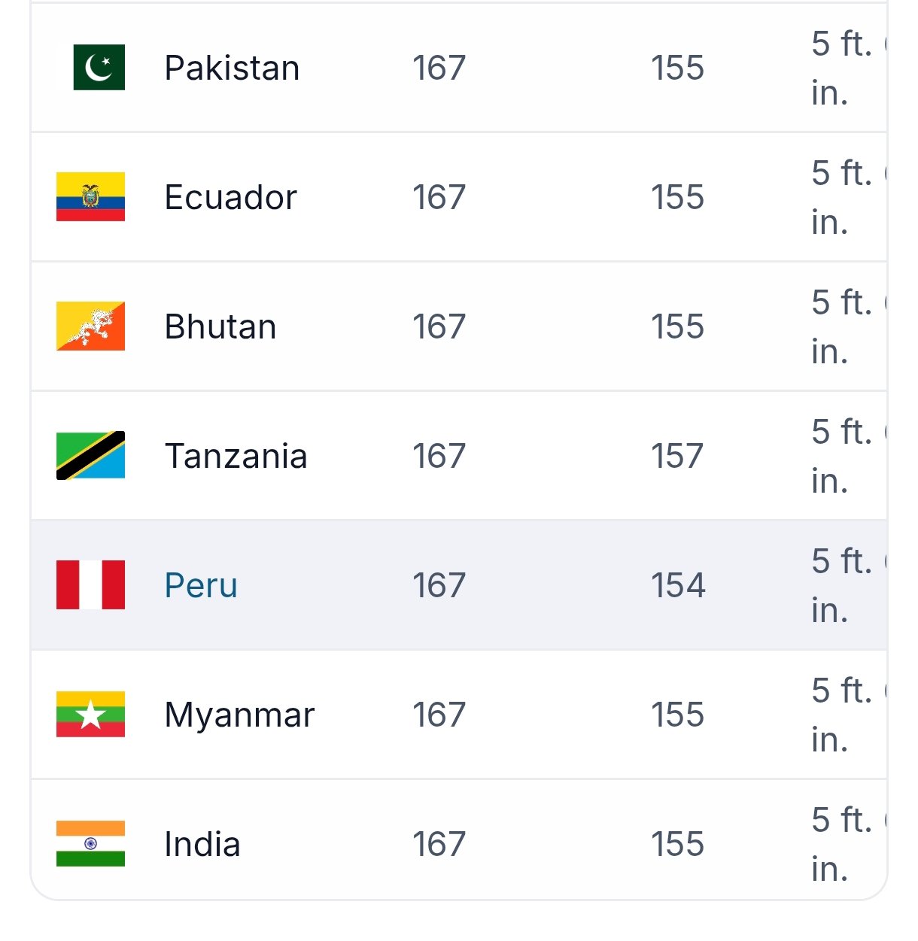Click the India flag icon
The width and height of the screenshot is (918, 941).
click(90, 844)
